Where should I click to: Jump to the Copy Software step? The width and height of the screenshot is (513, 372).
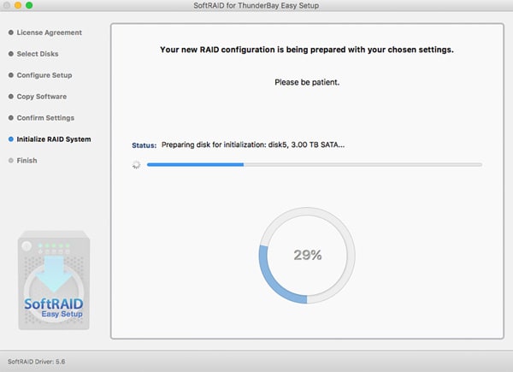41,97
